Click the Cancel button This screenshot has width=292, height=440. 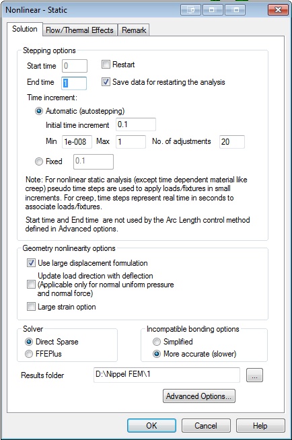[206, 426]
